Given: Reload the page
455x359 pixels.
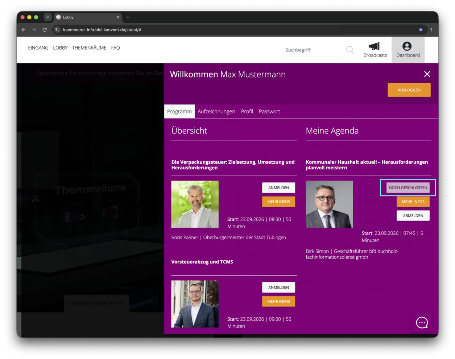Looking at the screenshot, I should click(x=45, y=30).
